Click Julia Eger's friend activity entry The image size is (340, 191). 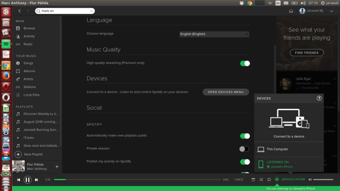(x=308, y=83)
